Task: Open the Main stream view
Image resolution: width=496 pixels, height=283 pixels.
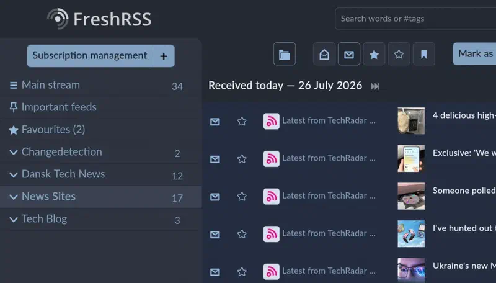Action: pos(51,85)
